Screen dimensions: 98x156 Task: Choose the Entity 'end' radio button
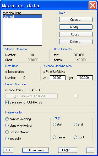[75, 124]
